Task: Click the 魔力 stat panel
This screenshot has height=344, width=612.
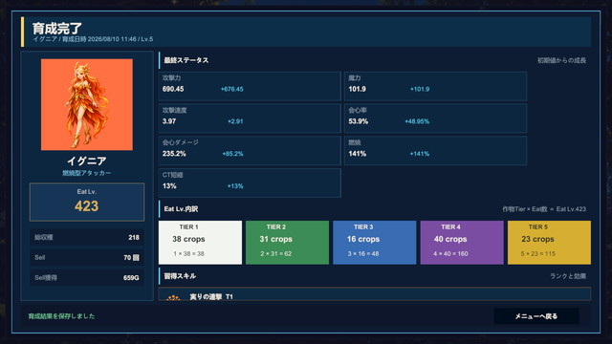Action: [x=436, y=86]
